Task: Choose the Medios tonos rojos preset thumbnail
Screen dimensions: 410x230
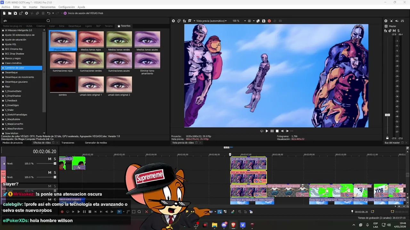Action: (91, 39)
